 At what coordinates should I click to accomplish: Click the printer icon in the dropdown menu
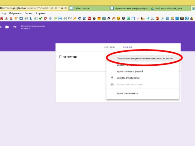(x=112, y=84)
